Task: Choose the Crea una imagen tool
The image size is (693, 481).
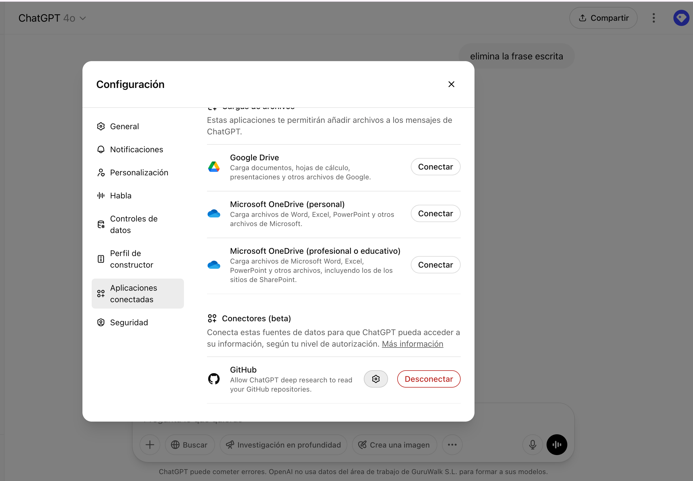Action: (394, 445)
